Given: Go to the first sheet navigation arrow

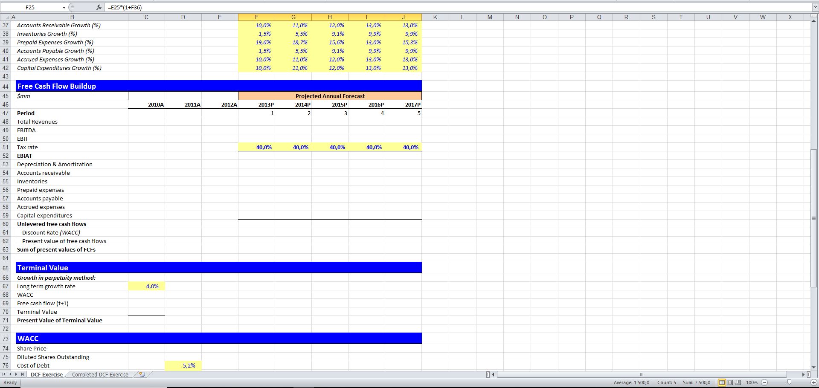Looking at the screenshot, I should point(3,374).
